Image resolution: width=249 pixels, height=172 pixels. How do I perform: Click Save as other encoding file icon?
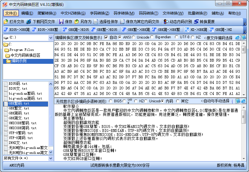coord(122,22)
